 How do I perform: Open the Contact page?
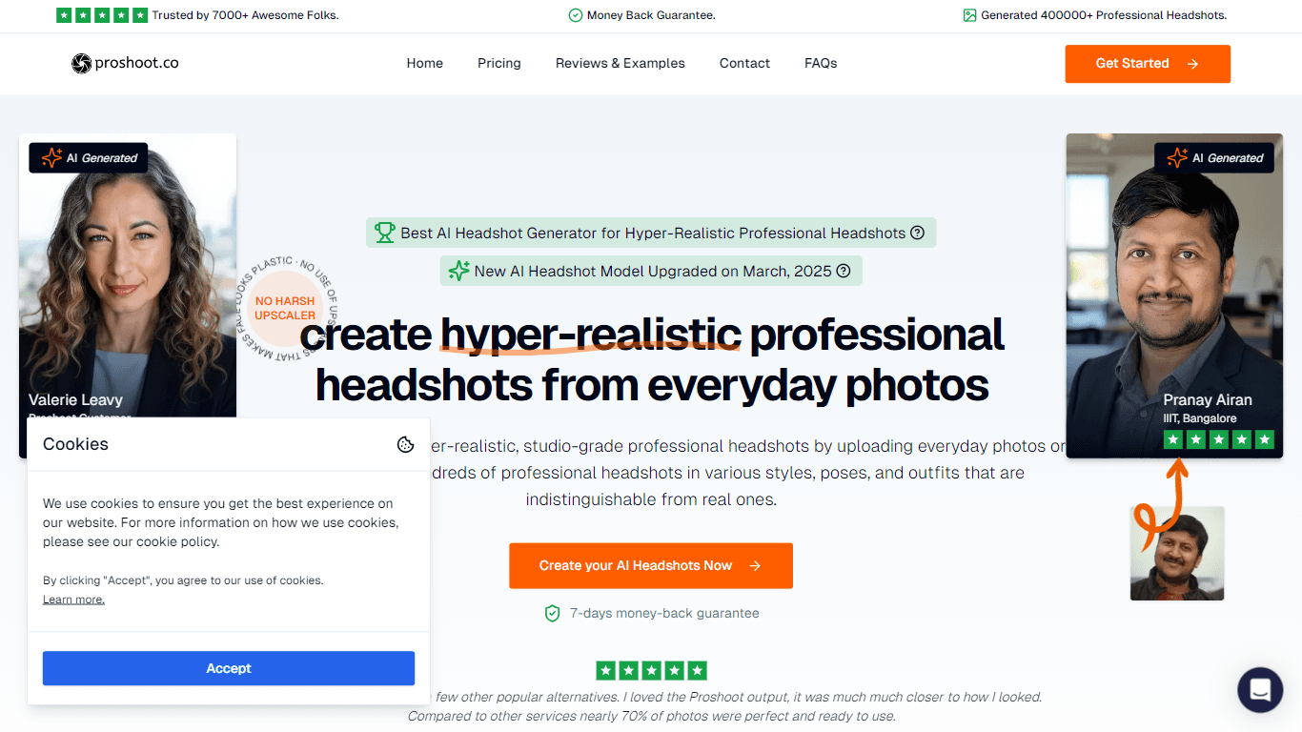point(744,63)
